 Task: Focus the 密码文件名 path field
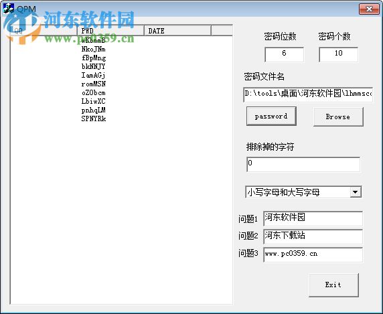coord(308,94)
